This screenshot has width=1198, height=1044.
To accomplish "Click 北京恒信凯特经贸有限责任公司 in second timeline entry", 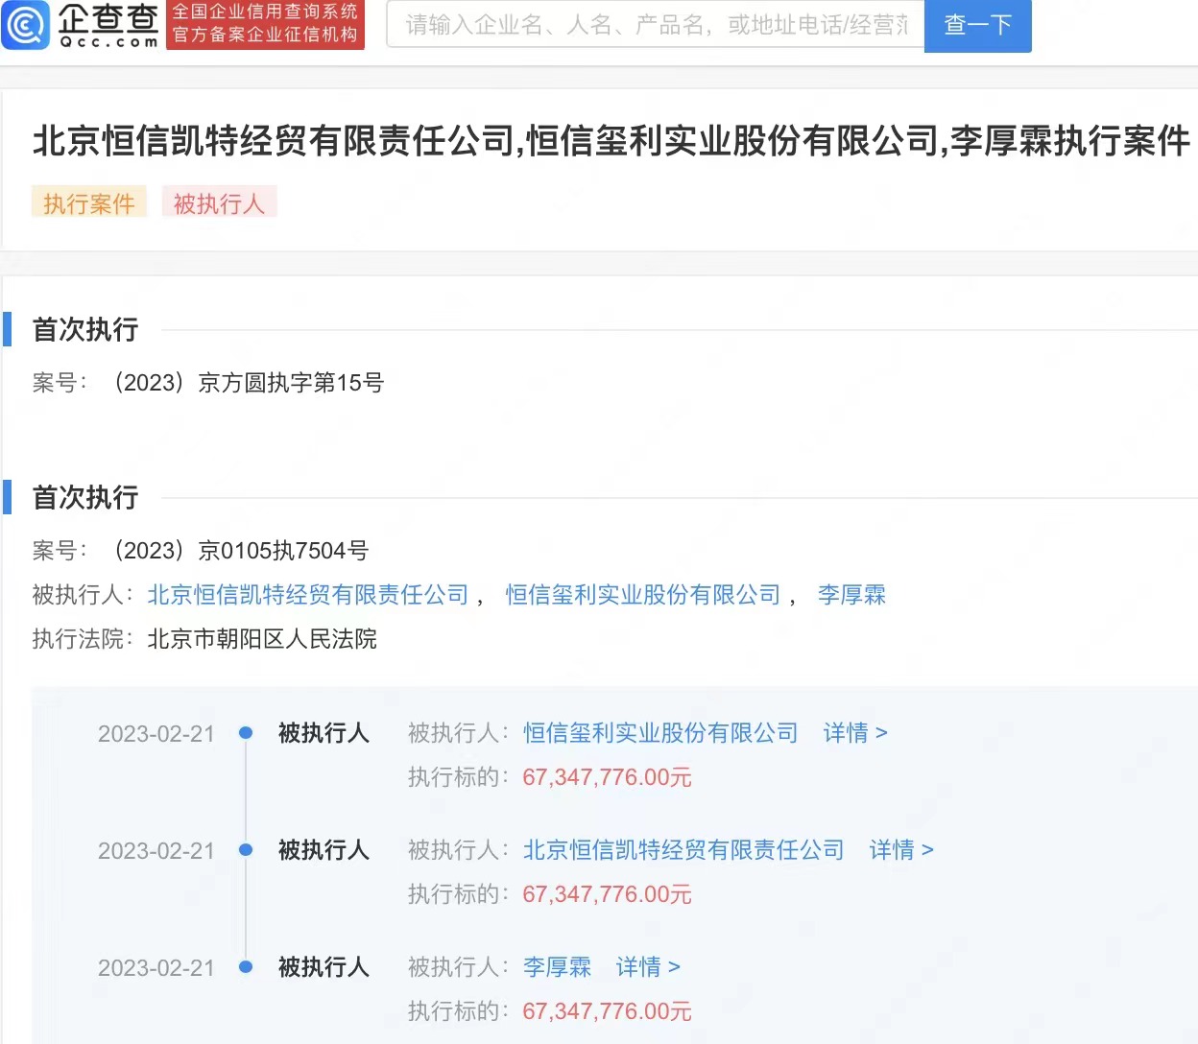I will (x=683, y=850).
